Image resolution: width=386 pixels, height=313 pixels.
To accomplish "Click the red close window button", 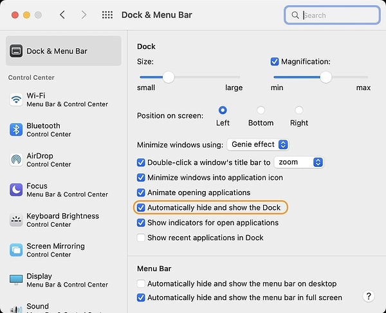I will coord(15,15).
